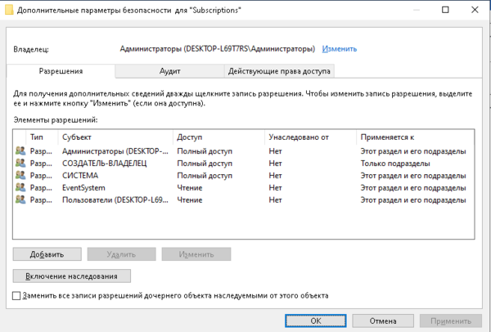Click the Добавить button
The width and height of the screenshot is (491, 332).
[47, 254]
